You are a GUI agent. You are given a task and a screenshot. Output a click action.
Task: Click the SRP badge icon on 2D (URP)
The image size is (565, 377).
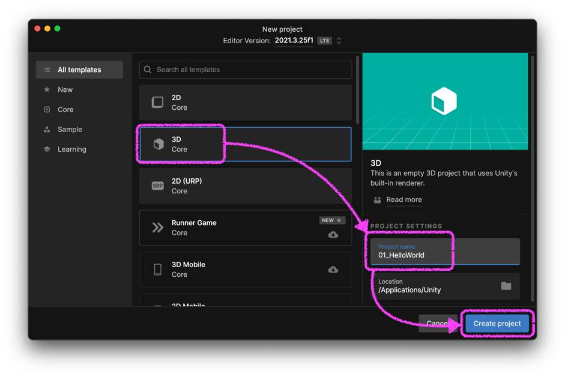(x=157, y=186)
